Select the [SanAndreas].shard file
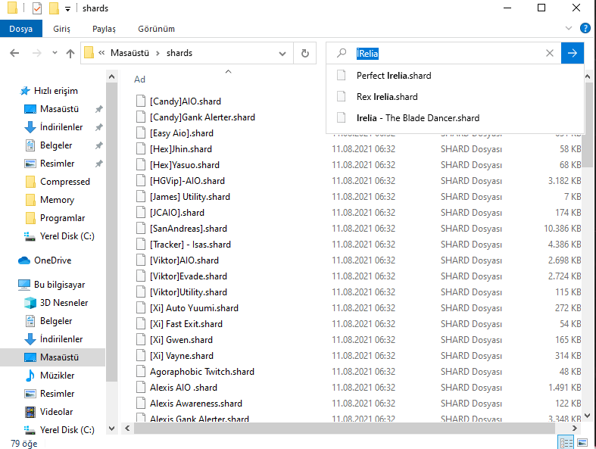The height and width of the screenshot is (449, 596). click(188, 229)
